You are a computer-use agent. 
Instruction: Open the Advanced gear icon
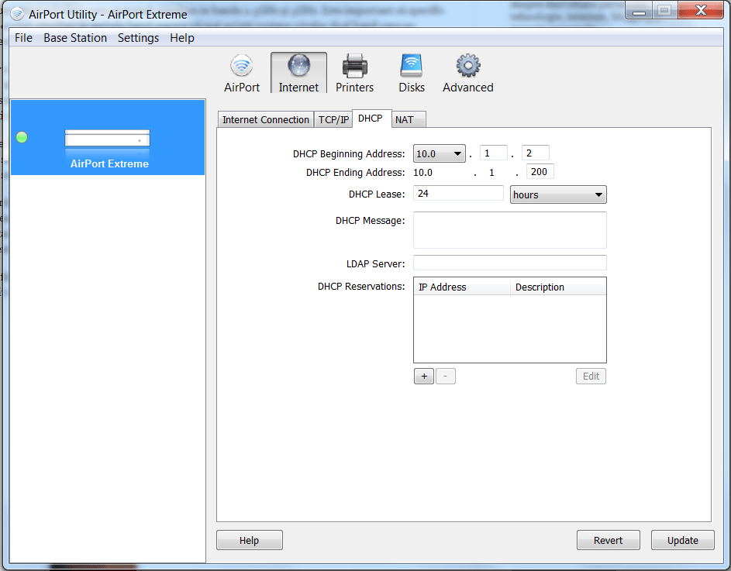pos(467,74)
